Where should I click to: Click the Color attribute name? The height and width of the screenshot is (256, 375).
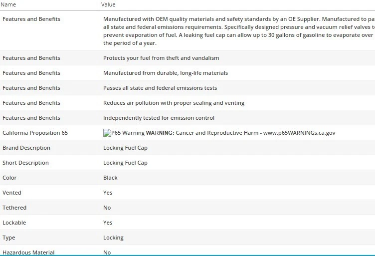tap(9, 178)
